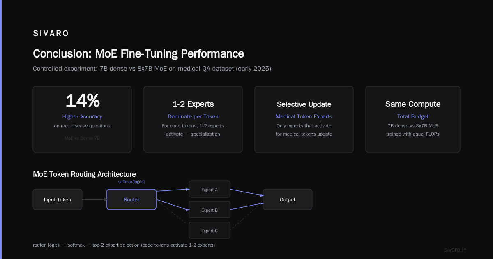Click the router_logits footnote caption
Viewport: 493px width, 259px height.
124,245
